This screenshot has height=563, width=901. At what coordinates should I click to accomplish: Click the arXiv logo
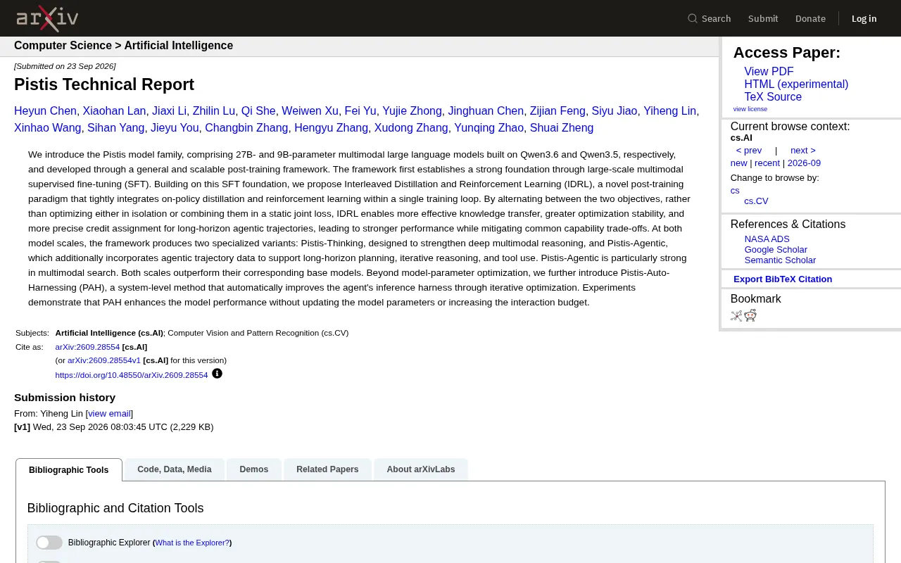tap(47, 18)
